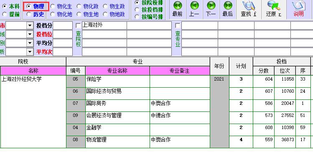Open the 质 dropdown list

(x=30, y=52)
